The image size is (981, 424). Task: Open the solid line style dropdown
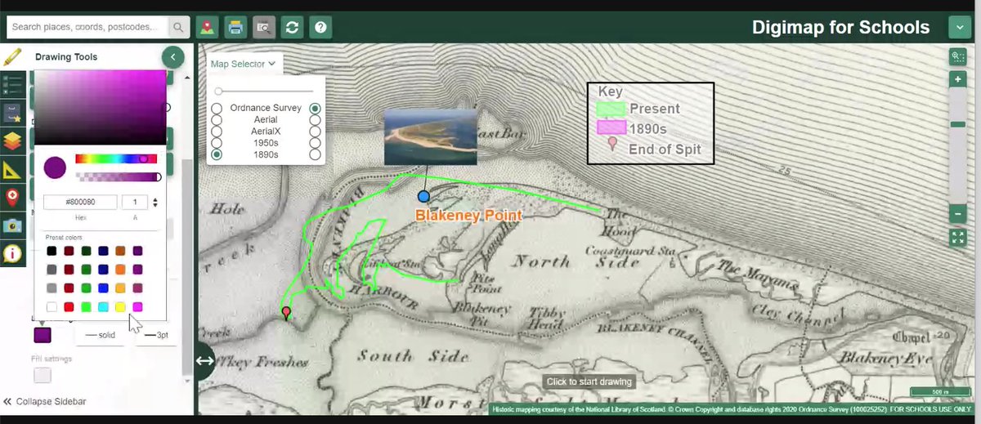click(x=100, y=335)
